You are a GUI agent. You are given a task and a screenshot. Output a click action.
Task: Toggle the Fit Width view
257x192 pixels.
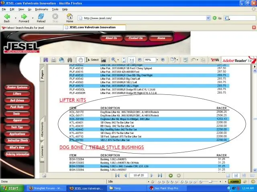pyautogui.click(x=132, y=60)
